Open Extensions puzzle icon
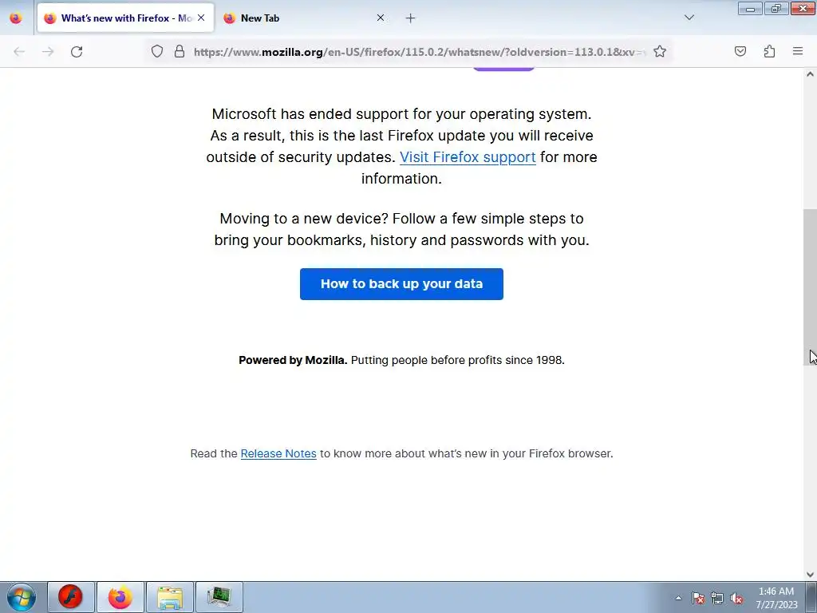 point(769,51)
